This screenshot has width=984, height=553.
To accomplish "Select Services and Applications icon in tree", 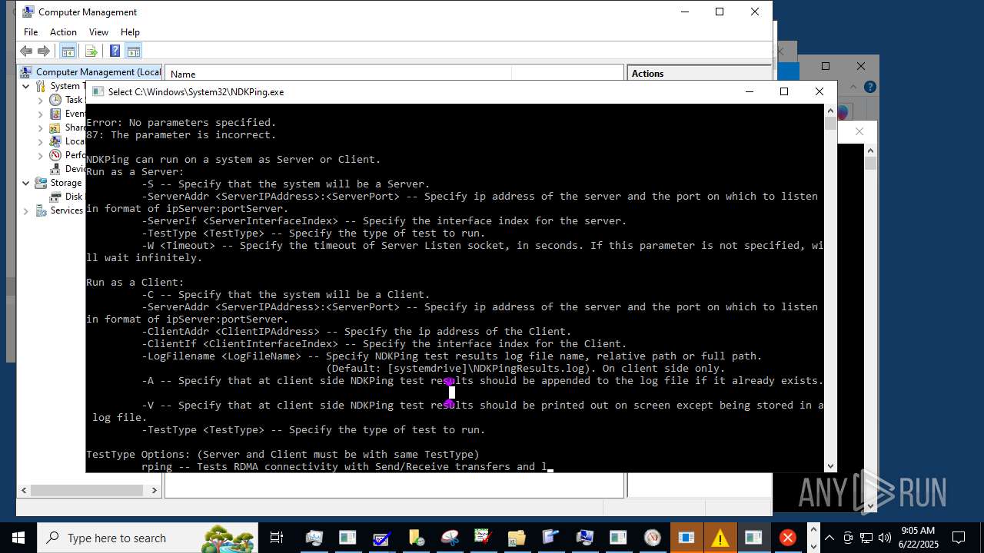I will pyautogui.click(x=42, y=210).
